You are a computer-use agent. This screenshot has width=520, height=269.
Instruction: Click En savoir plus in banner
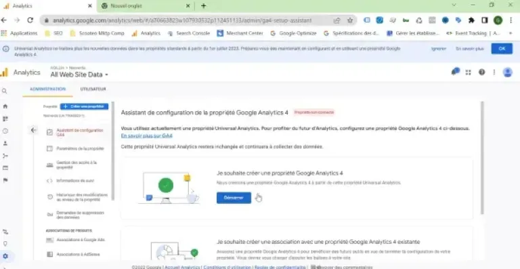point(470,49)
